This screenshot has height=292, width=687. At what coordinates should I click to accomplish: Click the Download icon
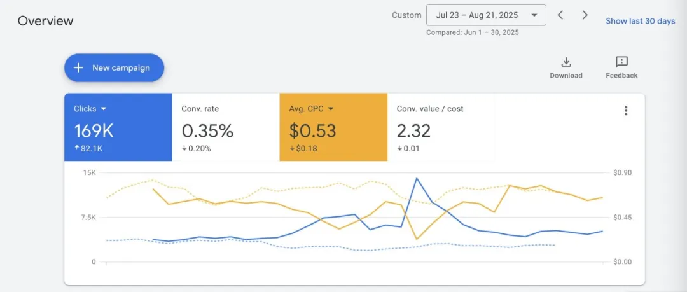click(x=566, y=62)
